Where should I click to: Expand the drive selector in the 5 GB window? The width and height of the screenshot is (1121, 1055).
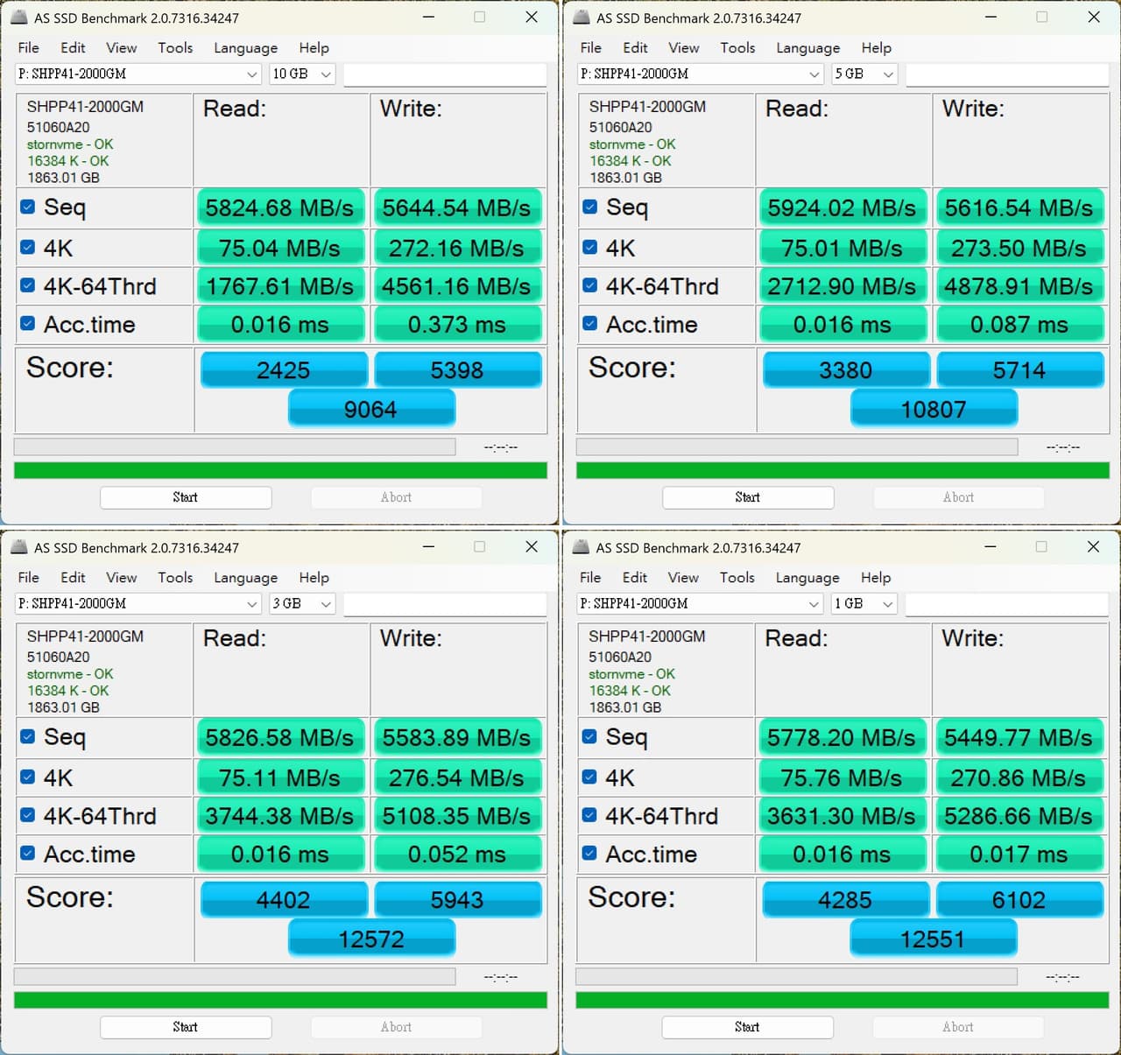[814, 74]
